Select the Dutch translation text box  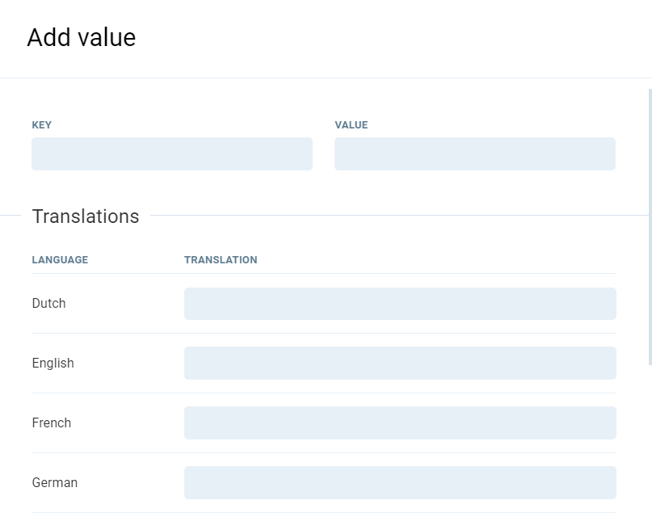pyautogui.click(x=400, y=304)
